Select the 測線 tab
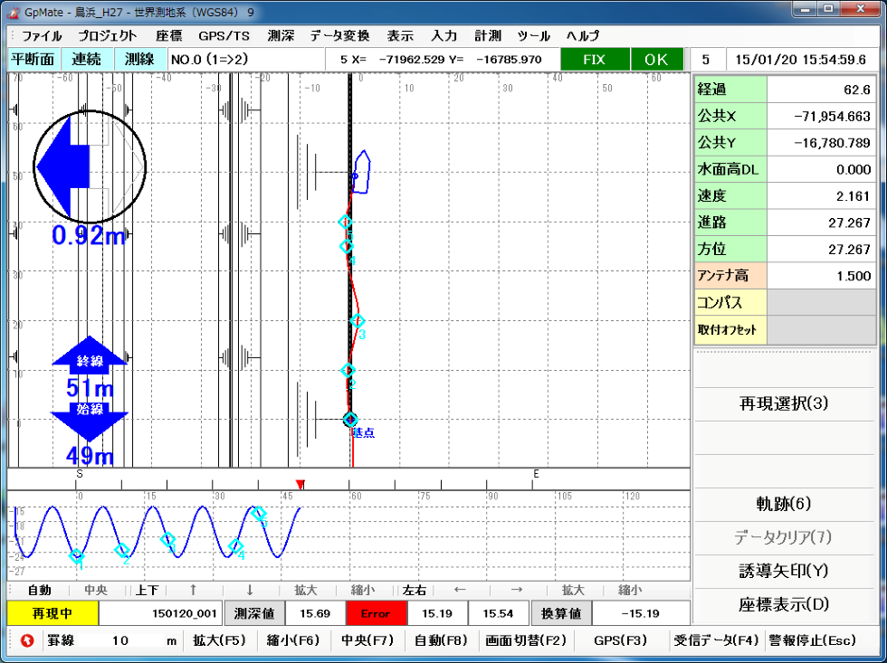This screenshot has width=887, height=663. (140, 60)
